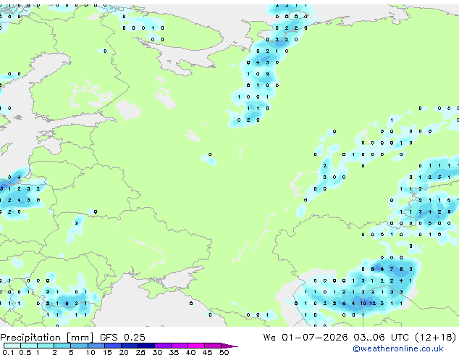Viewport: 459px width, 355px height.
Task: Pick the 40–45 mm magenta legend swatch
Action: click(196, 346)
